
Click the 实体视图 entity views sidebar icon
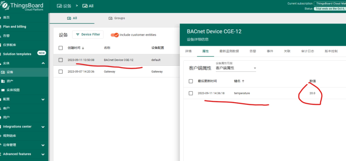[3, 90]
